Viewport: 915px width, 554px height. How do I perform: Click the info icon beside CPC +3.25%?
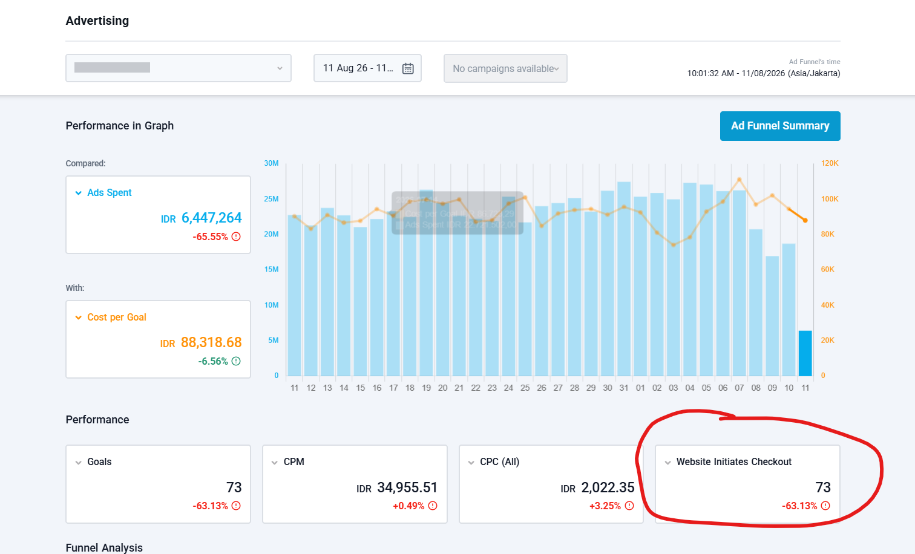pos(629,506)
